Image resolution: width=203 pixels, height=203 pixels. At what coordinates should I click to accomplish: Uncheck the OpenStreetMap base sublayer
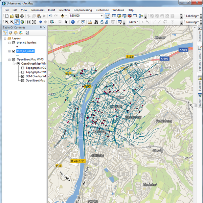coord(23,81)
